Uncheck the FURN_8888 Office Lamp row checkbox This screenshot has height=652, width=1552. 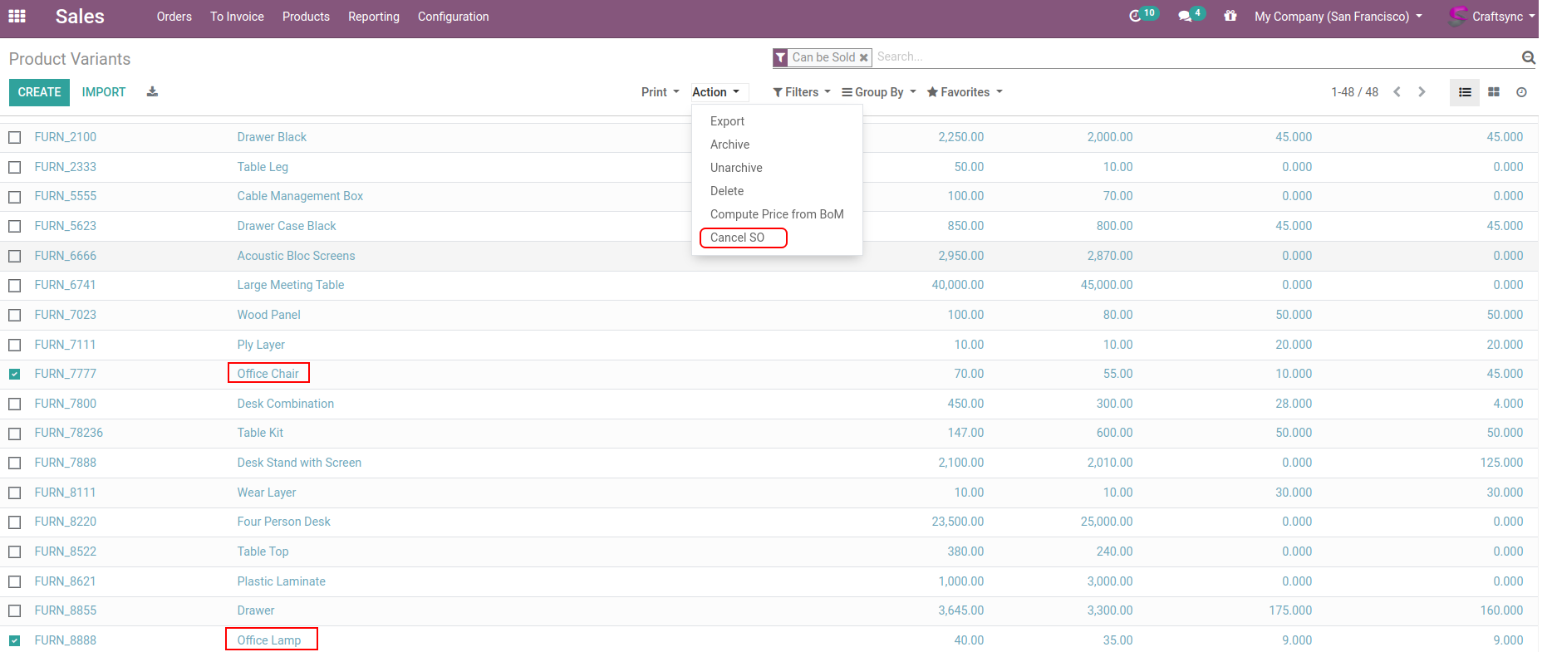15,641
